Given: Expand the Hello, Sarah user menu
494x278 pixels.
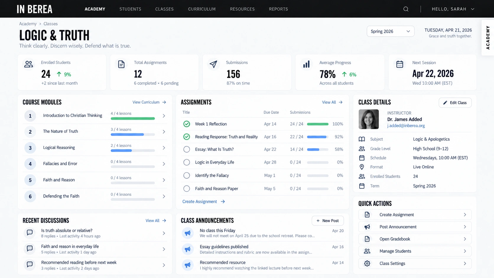Looking at the screenshot, I should click(x=453, y=9).
